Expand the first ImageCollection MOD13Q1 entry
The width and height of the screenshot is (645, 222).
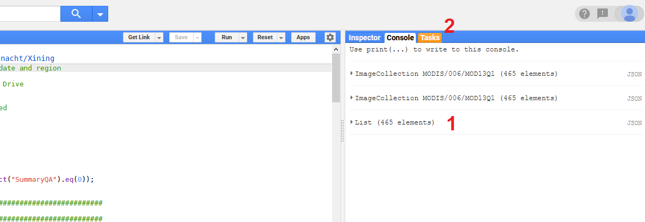click(x=352, y=74)
